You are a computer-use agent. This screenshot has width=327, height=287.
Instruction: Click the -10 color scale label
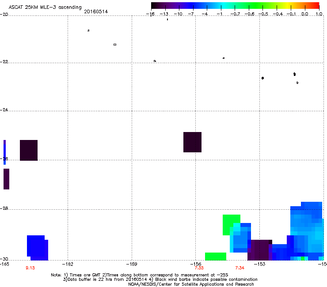pos(178,14)
